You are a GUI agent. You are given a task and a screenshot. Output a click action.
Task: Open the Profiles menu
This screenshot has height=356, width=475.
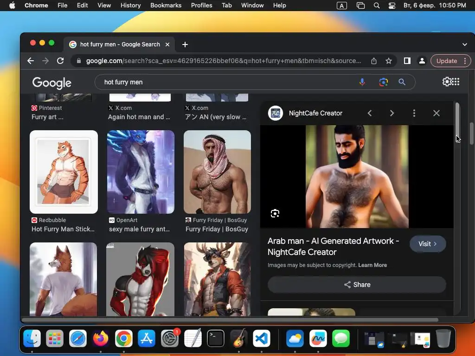[x=201, y=6]
